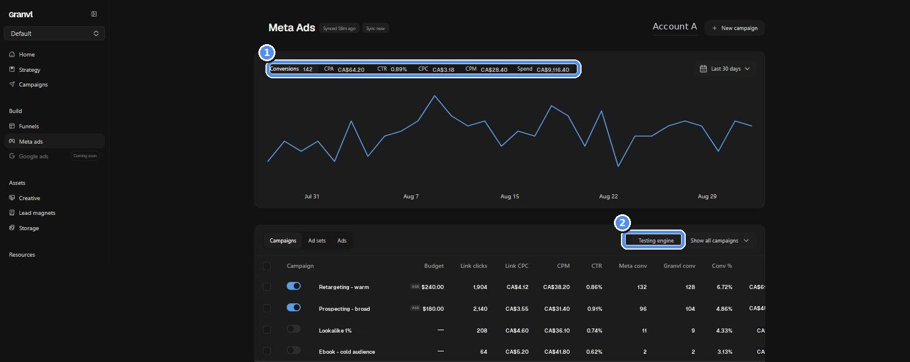Click the Coming soon badge next to Google ads

point(85,156)
